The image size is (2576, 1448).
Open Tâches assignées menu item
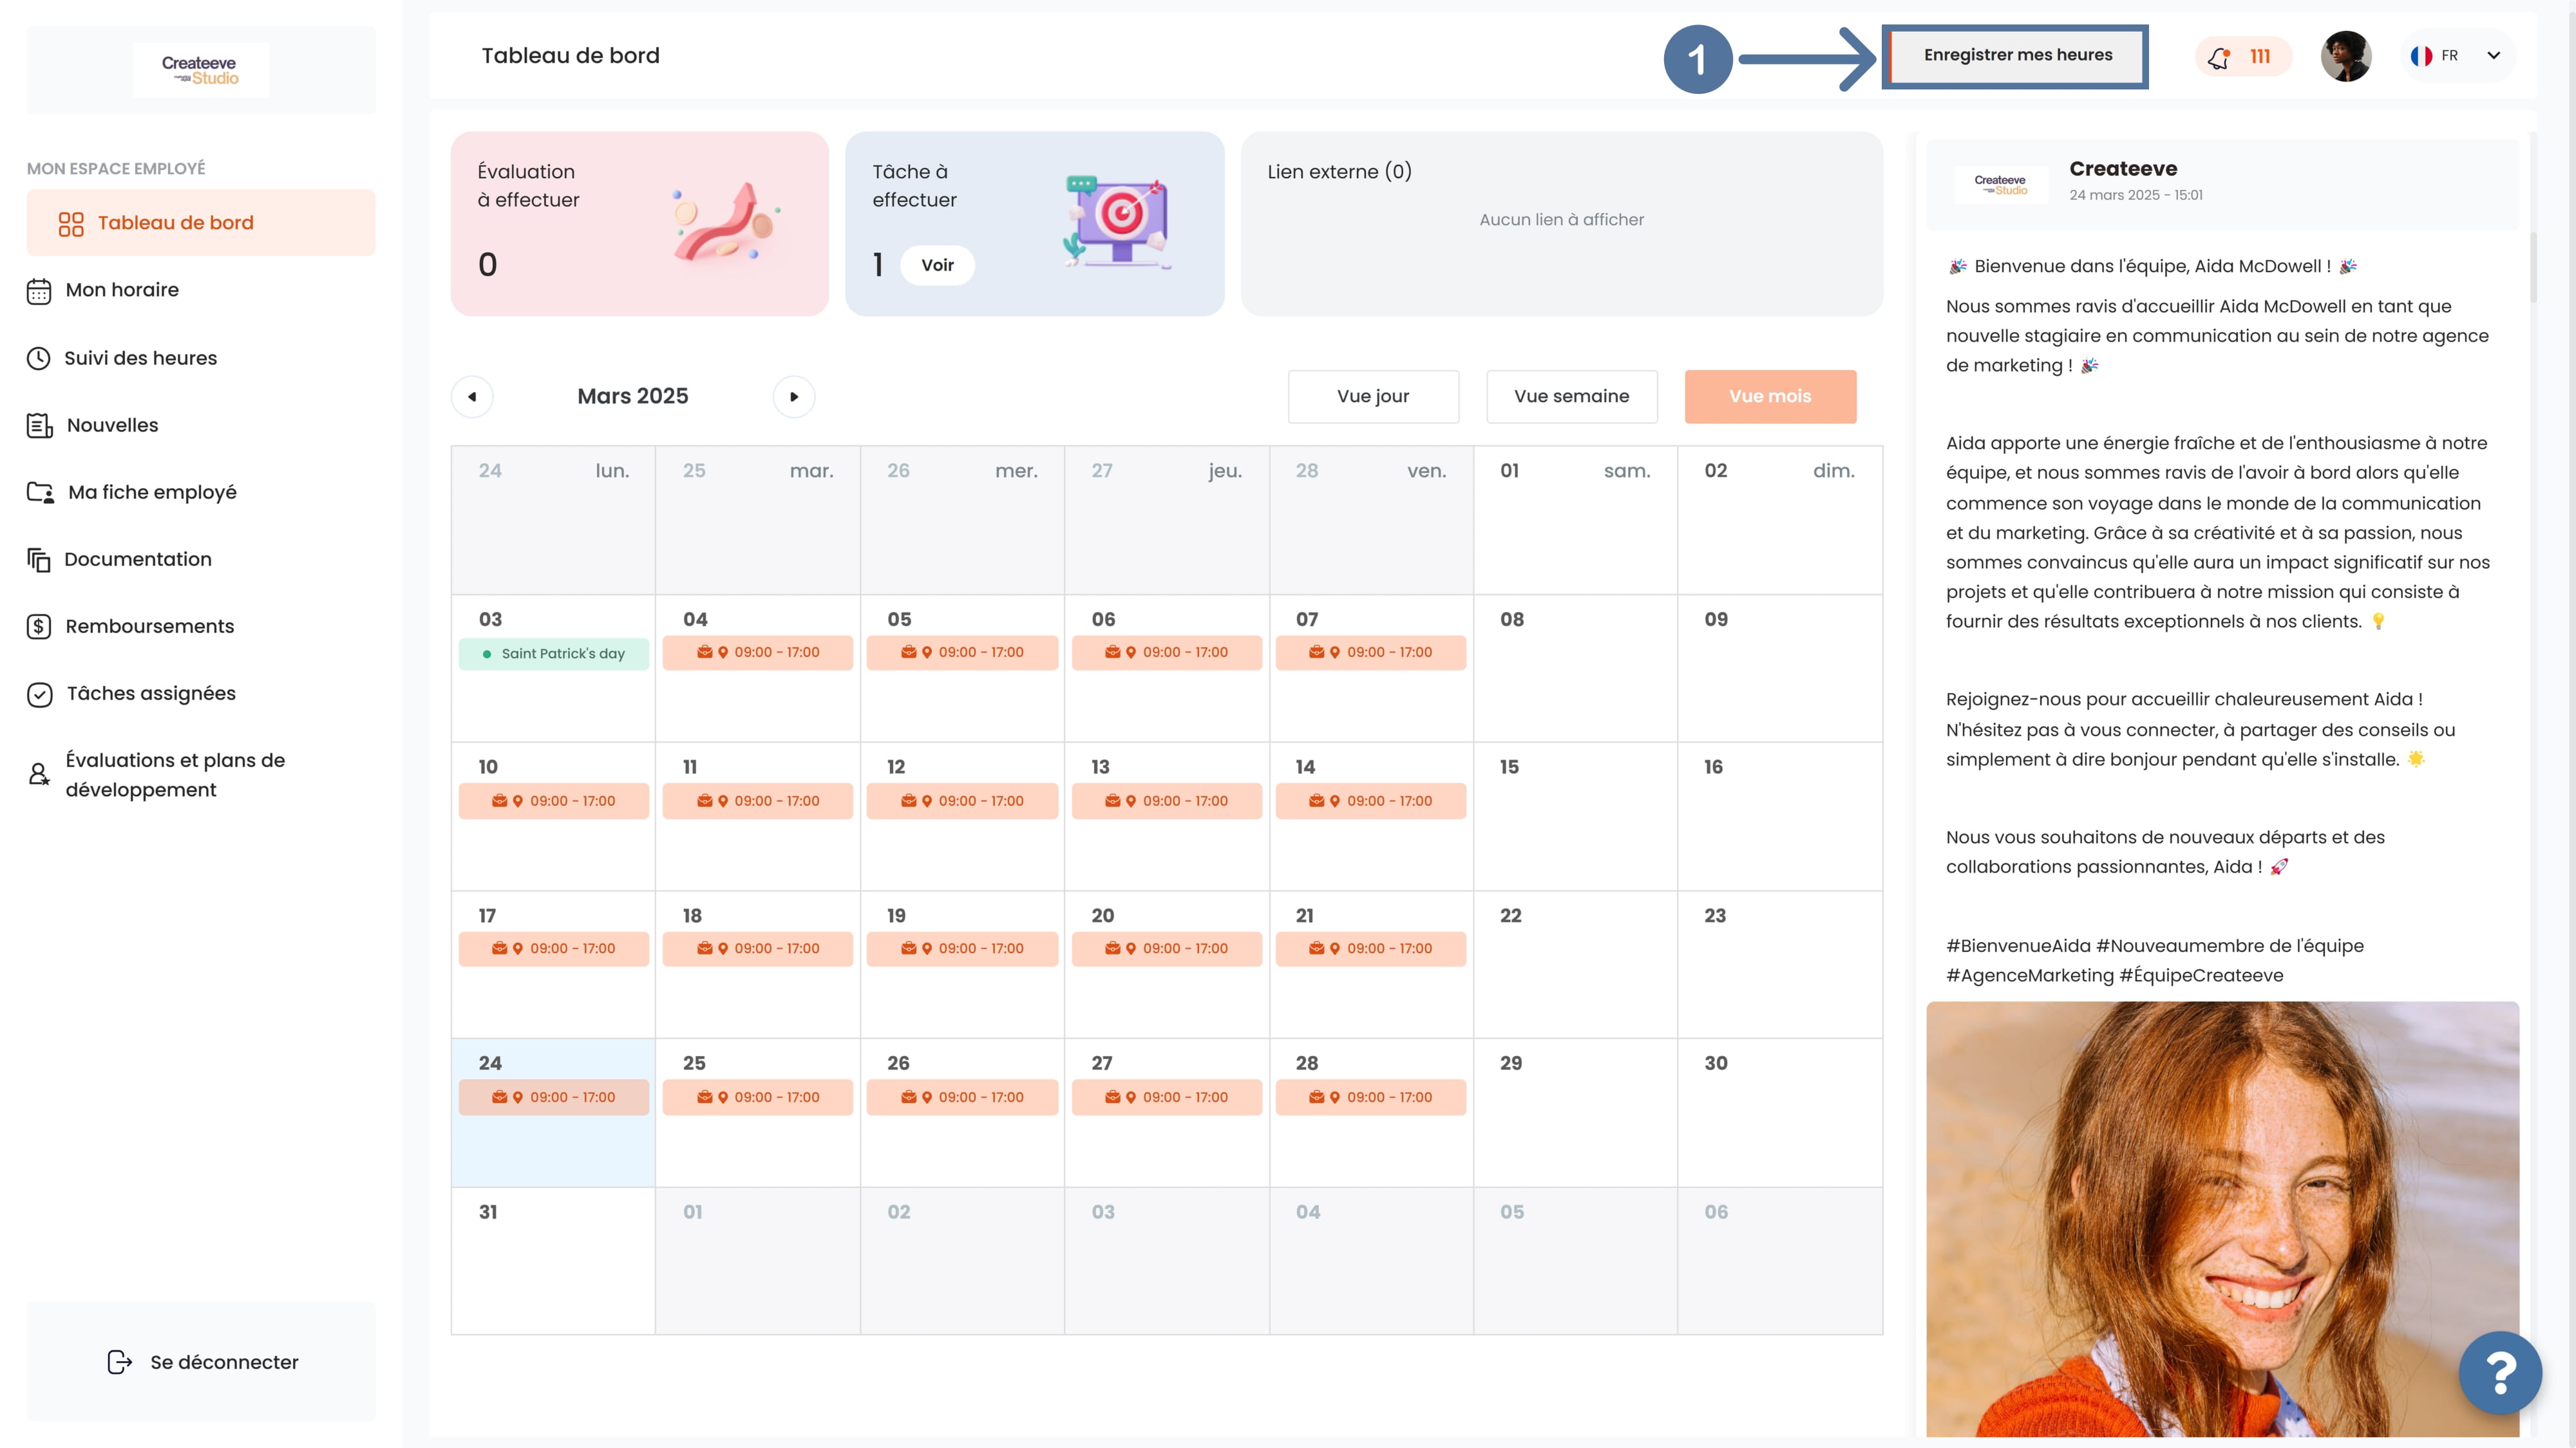pyautogui.click(x=150, y=694)
